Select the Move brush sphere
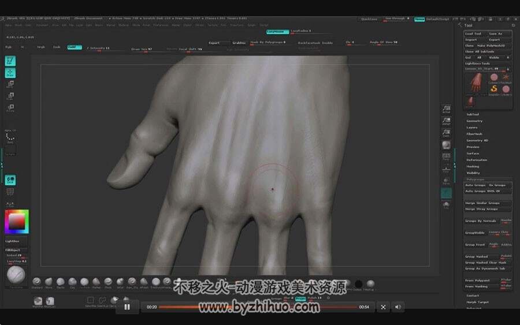 coord(49,282)
